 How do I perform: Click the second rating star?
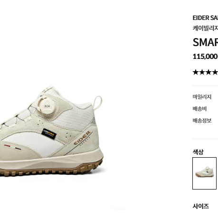(x=202, y=72)
